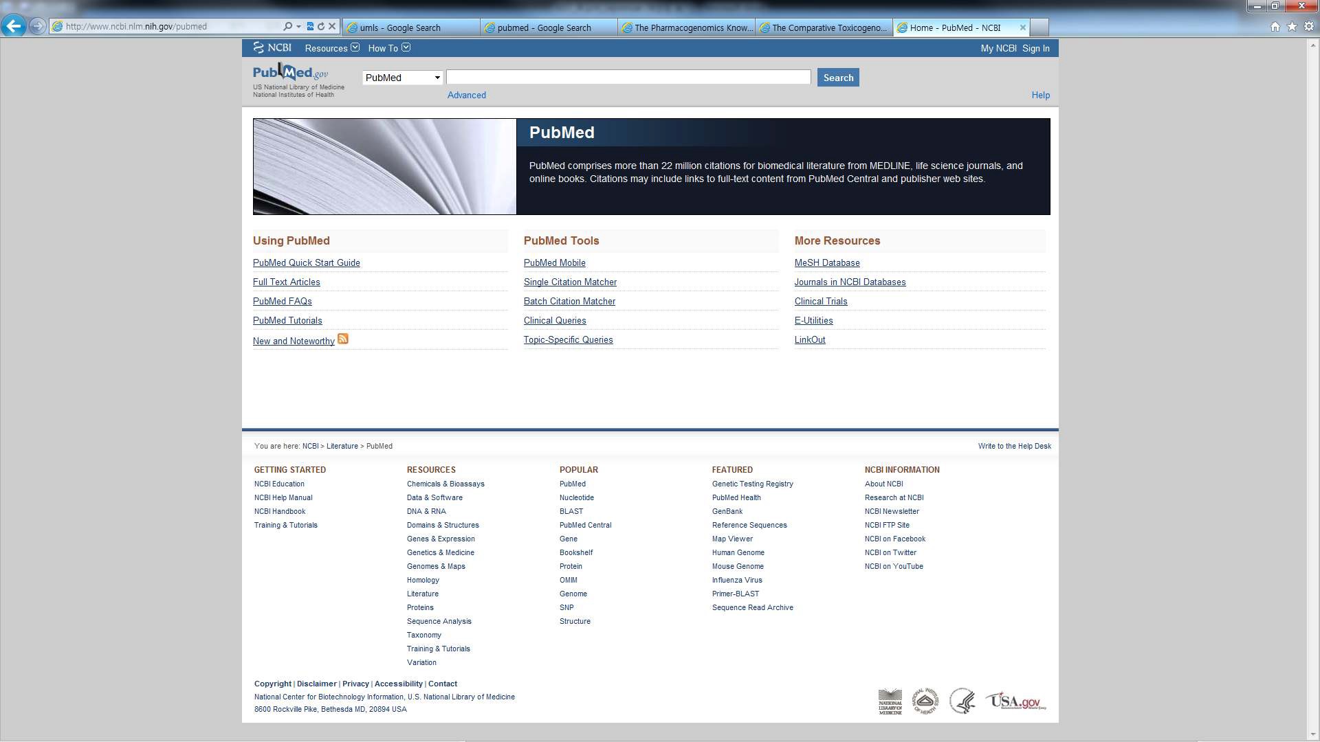Image resolution: width=1320 pixels, height=742 pixels.
Task: Click the PubMed Quick Start Guide link
Action: click(307, 262)
